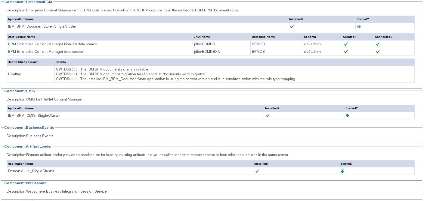Image resolution: width=424 pixels, height=201 pixels.
Task: Click the CWTDS2000I document store available message
Action: pos(103,69)
